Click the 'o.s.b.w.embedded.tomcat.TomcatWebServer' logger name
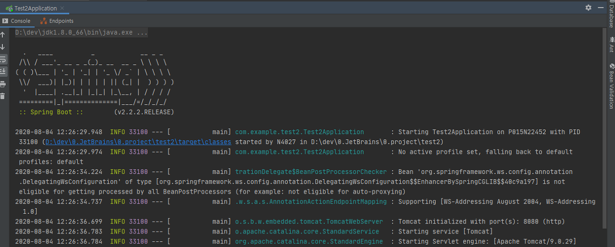Image resolution: width=615 pixels, height=247 pixels. 309,222
